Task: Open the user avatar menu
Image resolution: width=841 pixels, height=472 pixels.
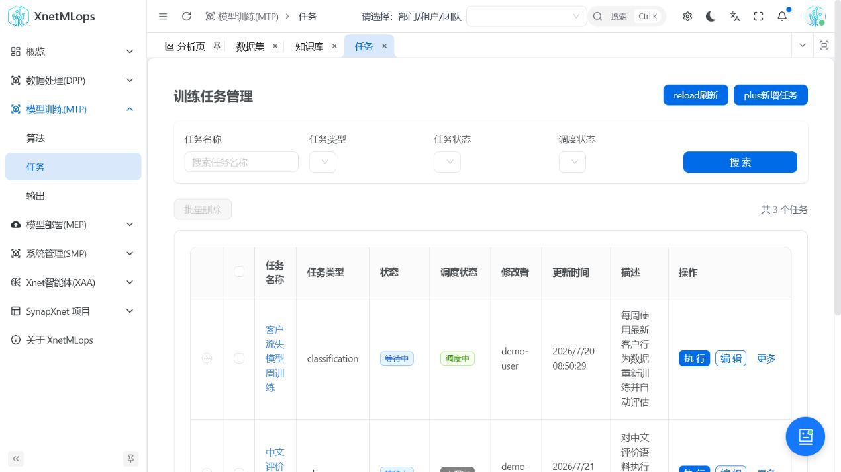Action: [x=815, y=17]
